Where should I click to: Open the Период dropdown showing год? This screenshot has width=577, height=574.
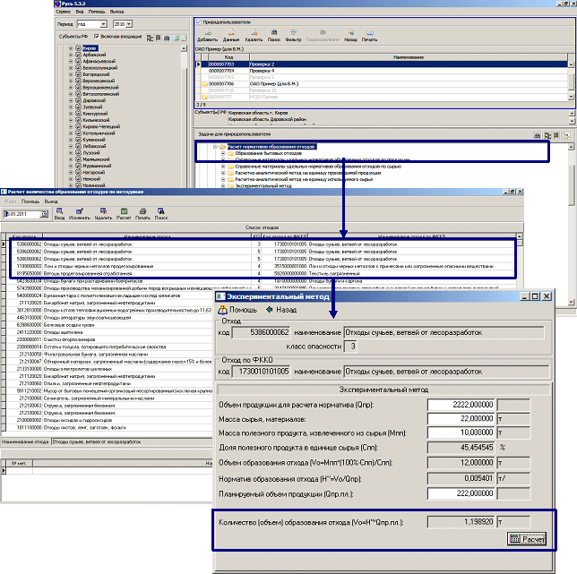click(x=104, y=24)
